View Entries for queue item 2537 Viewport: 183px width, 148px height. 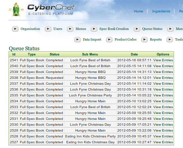[x=163, y=84]
